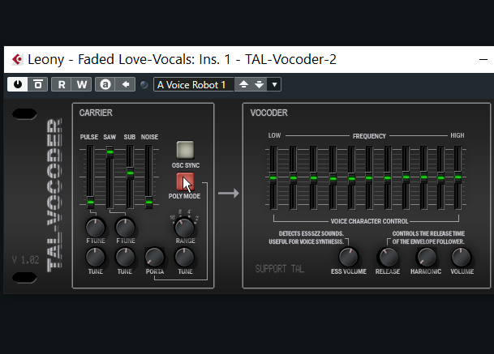Click the copy A to B arrow

pyautogui.click(x=126, y=84)
